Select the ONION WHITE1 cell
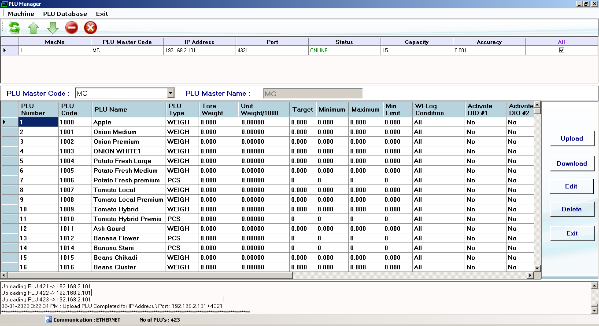Screen dimensions: 599x326 (129, 151)
